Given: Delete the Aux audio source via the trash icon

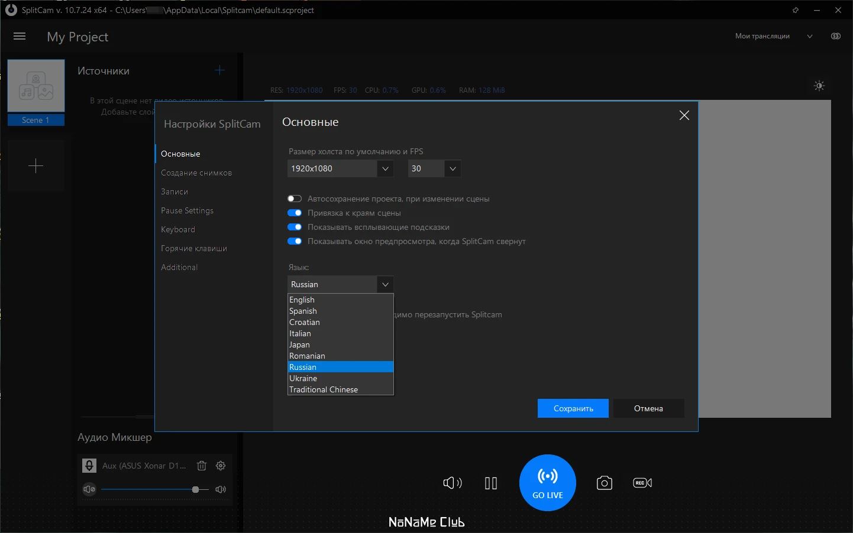Looking at the screenshot, I should 201,466.
